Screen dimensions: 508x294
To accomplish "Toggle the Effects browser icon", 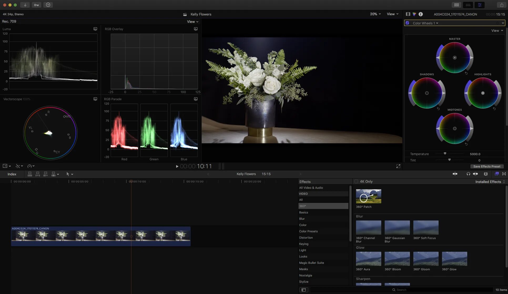I will tap(497, 174).
